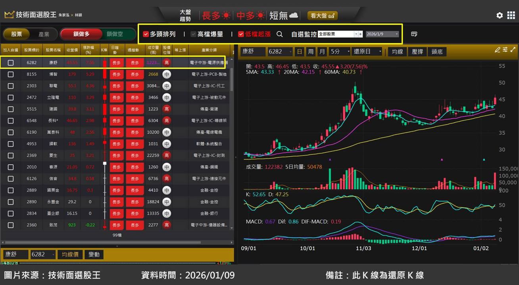The height and width of the screenshot is (285, 519).
Task: Select 月 monthly chart period
Action: [x=322, y=51]
